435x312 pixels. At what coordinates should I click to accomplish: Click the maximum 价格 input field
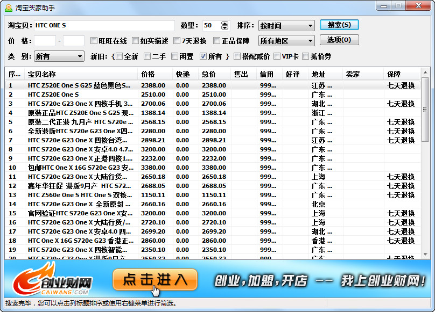point(74,41)
